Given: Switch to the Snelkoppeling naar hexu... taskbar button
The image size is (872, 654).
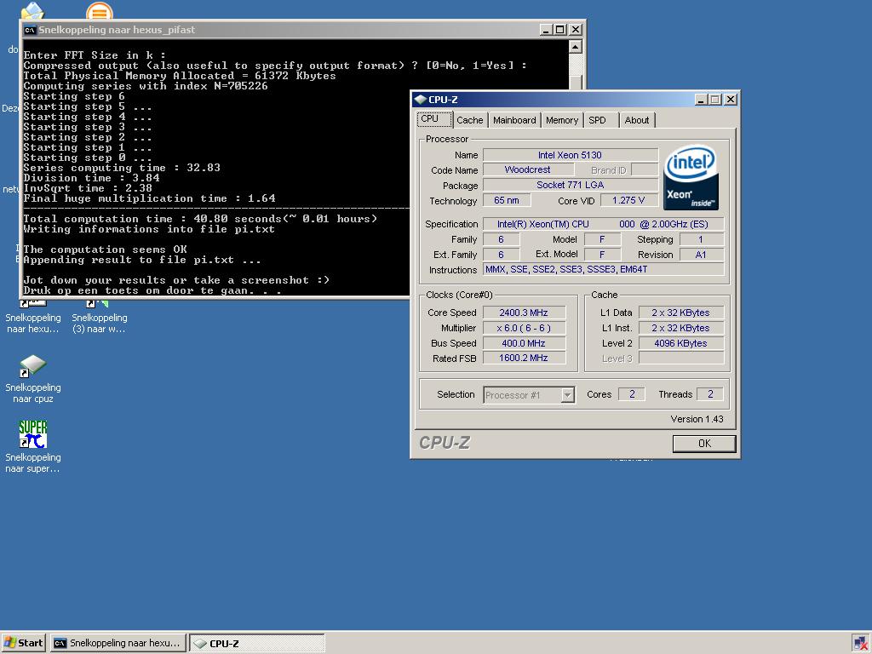Looking at the screenshot, I should click(x=118, y=643).
